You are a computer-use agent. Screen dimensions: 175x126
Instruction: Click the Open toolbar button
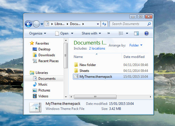pyautogui.click(x=62, y=34)
